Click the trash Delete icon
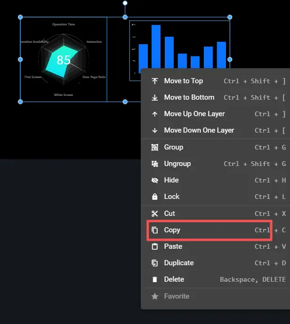This screenshot has height=324, width=290. pos(154,279)
